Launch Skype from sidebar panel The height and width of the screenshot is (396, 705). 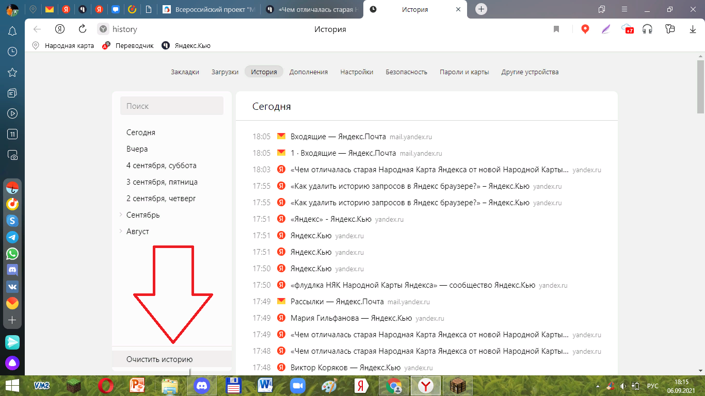coord(12,221)
